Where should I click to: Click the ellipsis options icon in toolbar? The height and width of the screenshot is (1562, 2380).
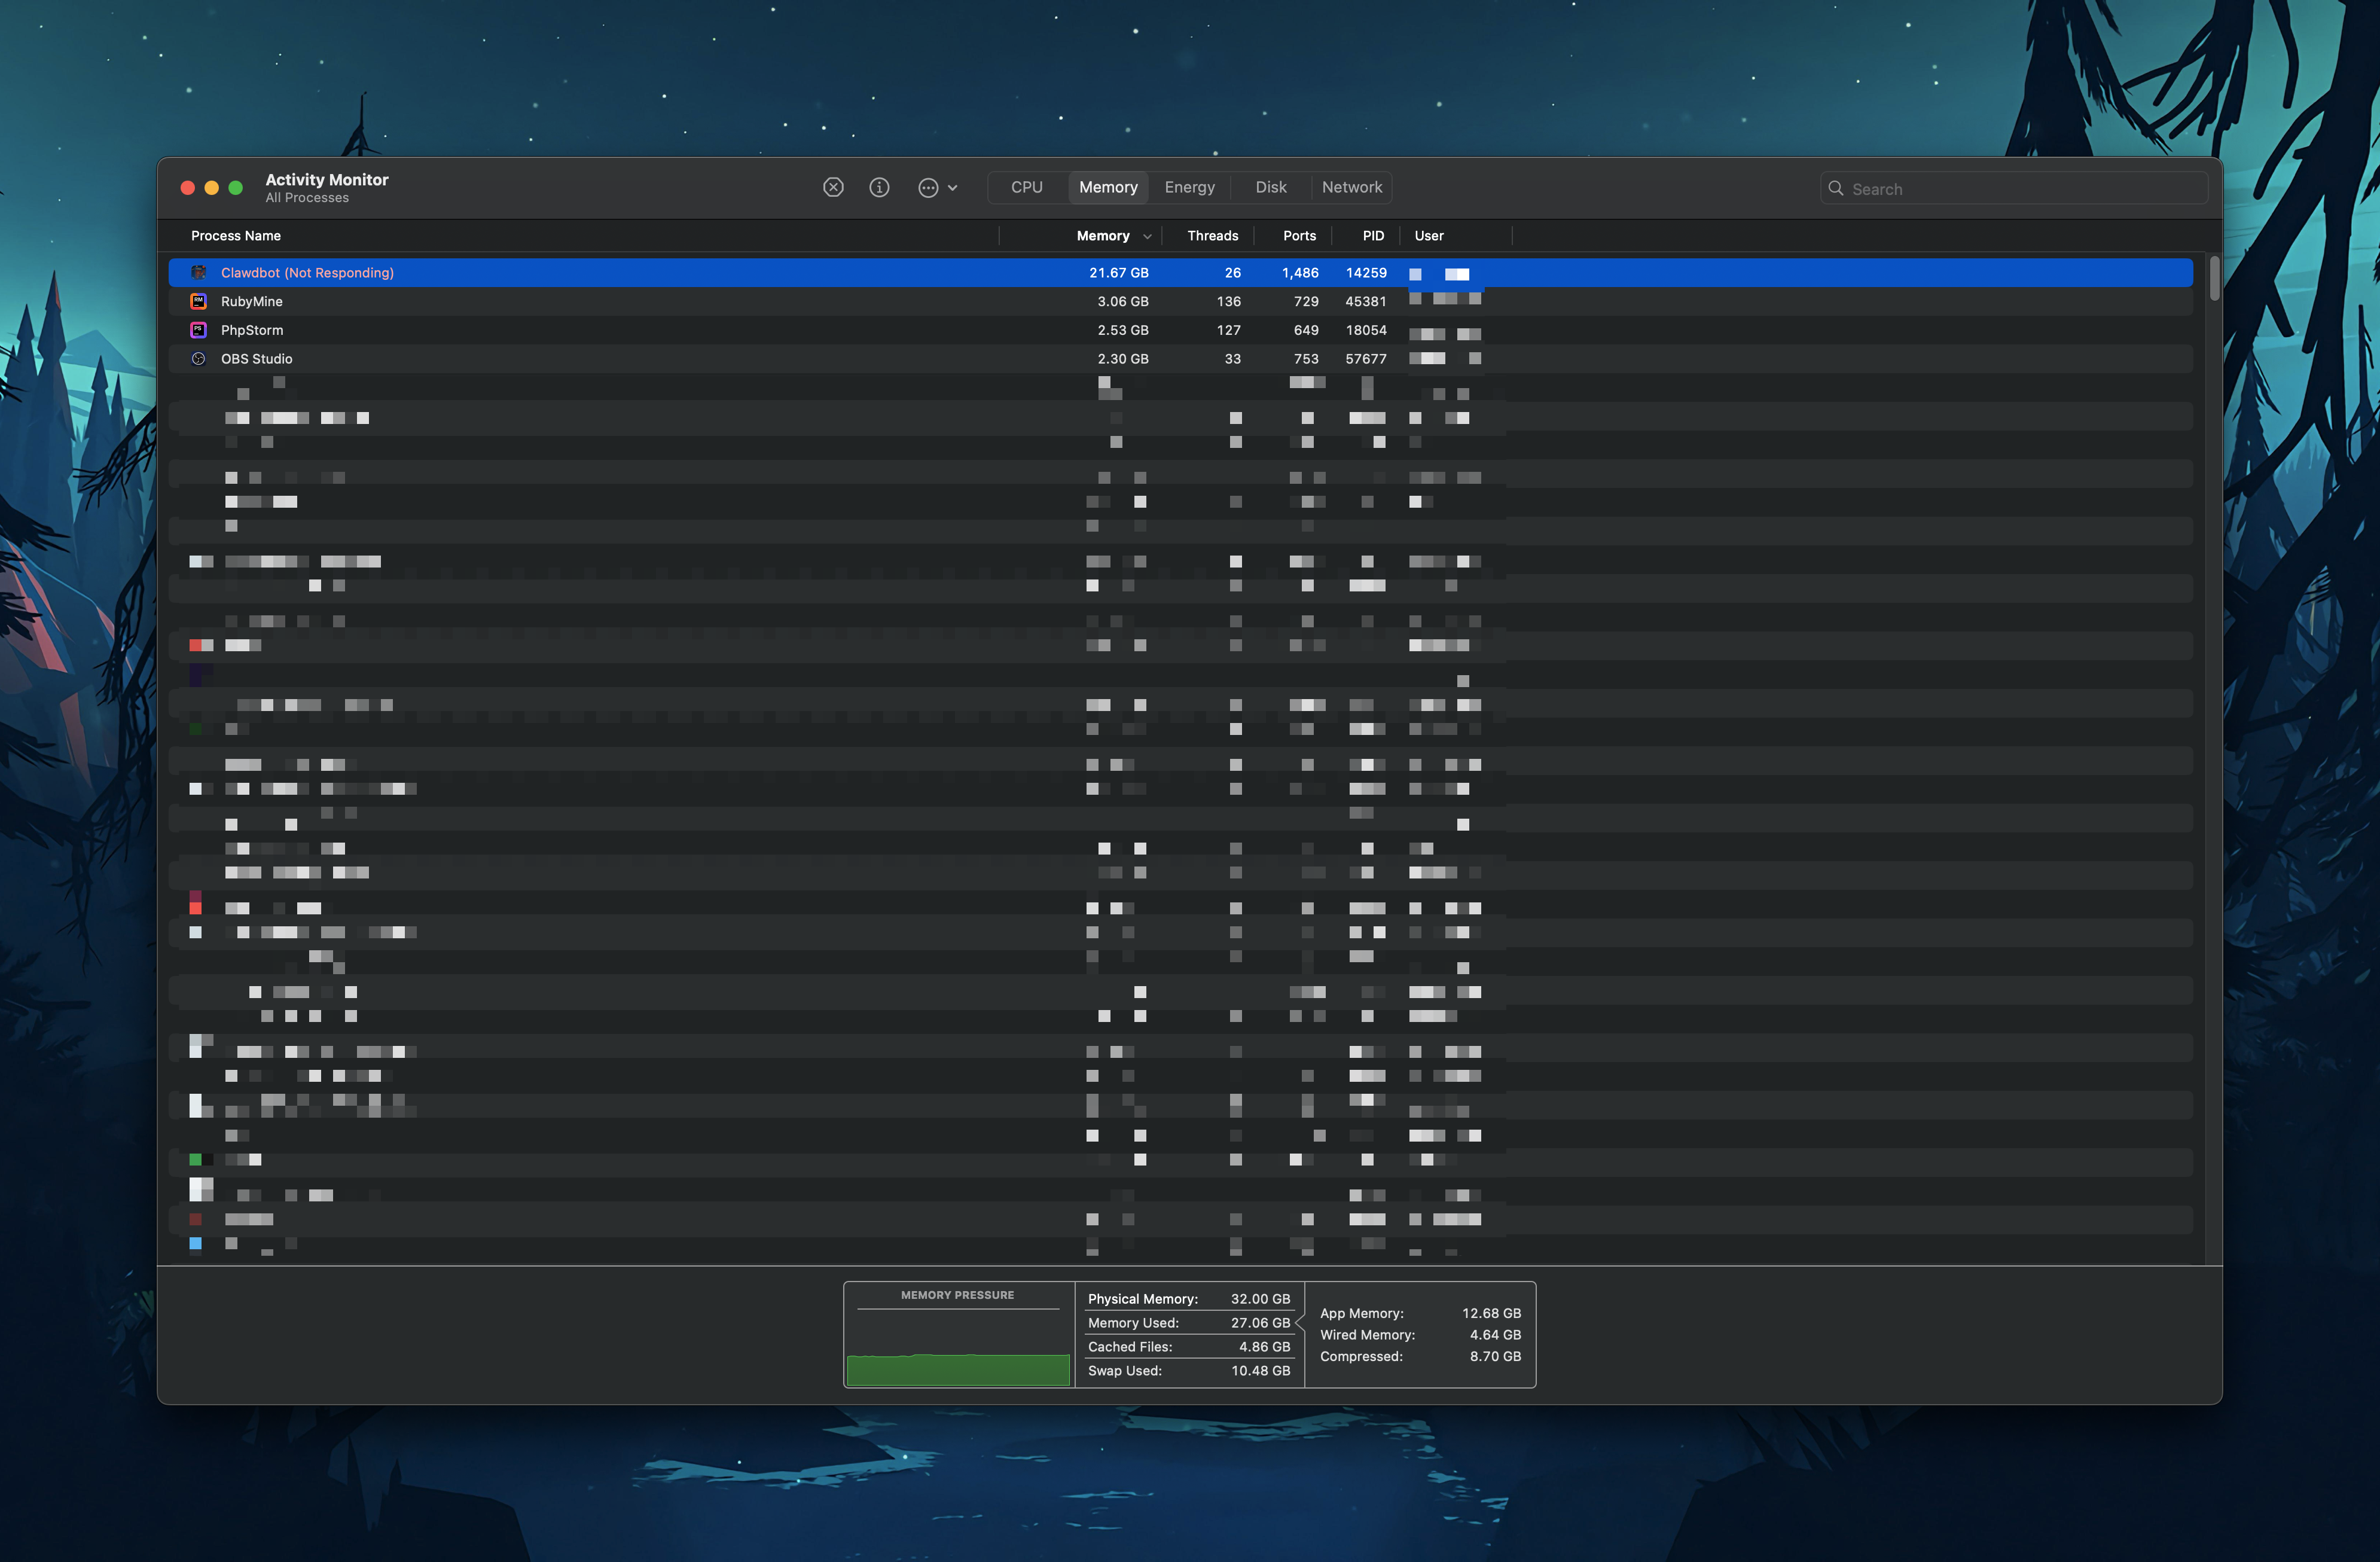[928, 187]
